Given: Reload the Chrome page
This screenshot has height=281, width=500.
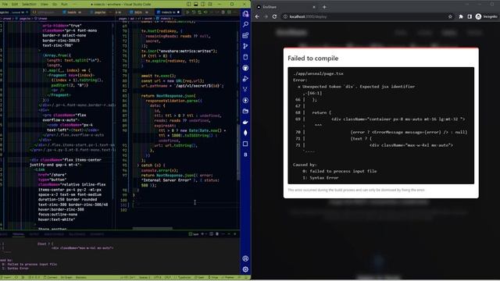Looking at the screenshot, I should tap(274, 16).
